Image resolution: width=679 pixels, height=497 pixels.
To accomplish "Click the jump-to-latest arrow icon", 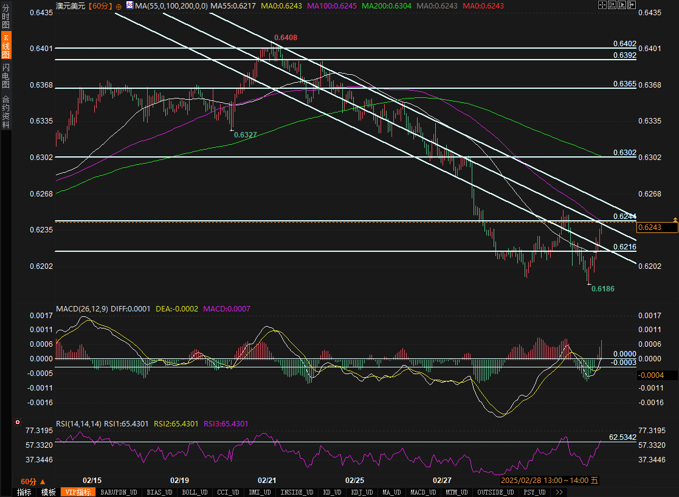I will pos(632,5).
